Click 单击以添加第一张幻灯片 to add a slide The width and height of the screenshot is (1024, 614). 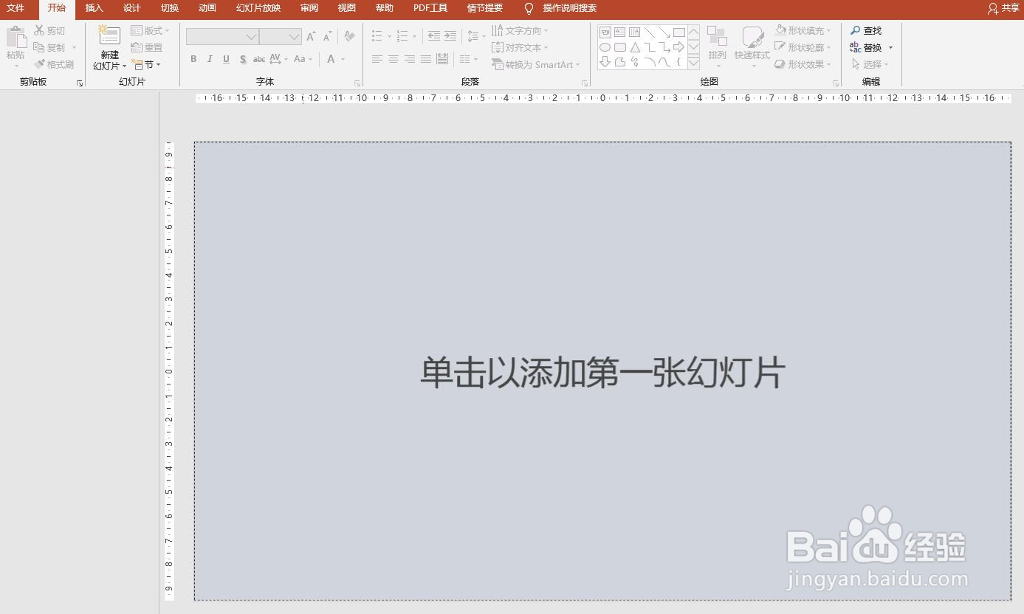(602, 372)
